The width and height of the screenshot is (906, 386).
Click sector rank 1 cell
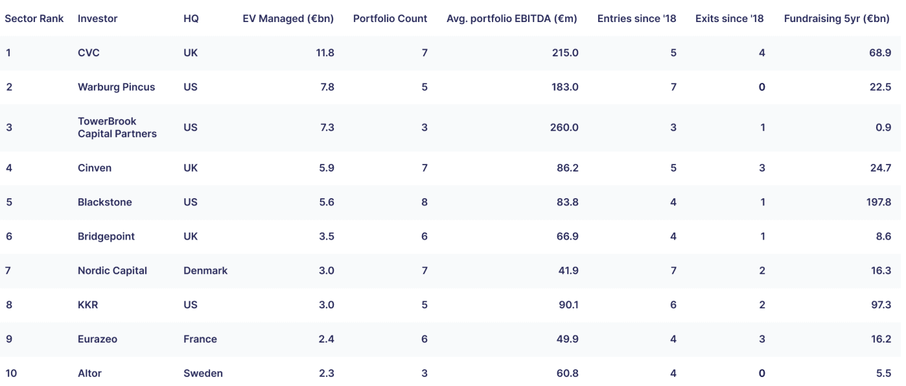[x=8, y=53]
